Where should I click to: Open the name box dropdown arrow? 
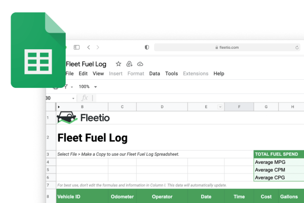[73, 98]
